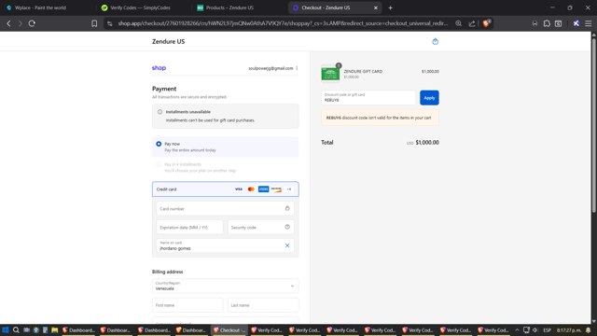Click the Total $1,000.00 amount

coord(427,143)
